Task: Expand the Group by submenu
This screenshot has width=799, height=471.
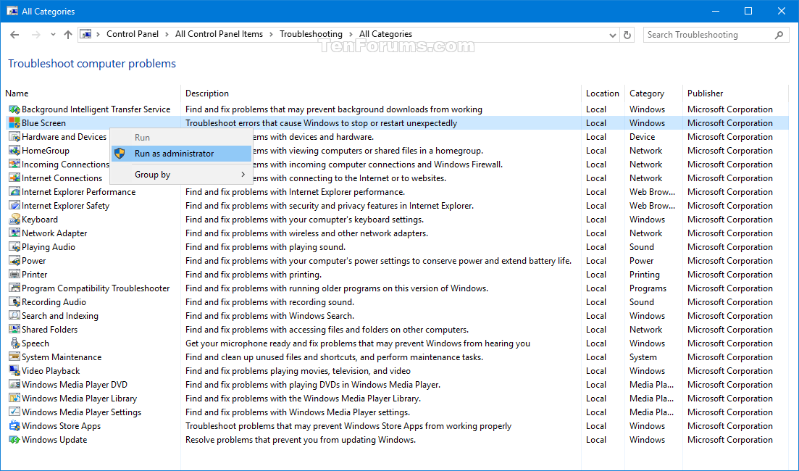Action: [181, 175]
